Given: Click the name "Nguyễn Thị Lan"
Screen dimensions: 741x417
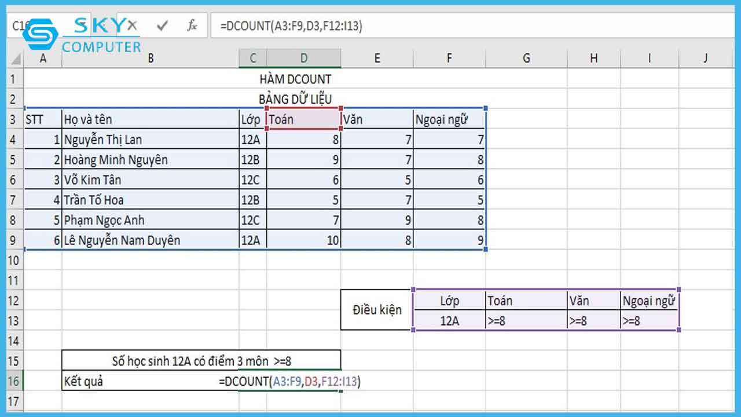Looking at the screenshot, I should tap(103, 140).
